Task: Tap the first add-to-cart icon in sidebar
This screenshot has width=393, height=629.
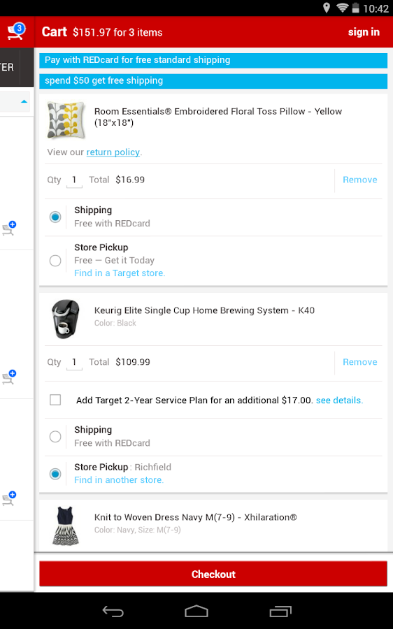Action: [9, 228]
